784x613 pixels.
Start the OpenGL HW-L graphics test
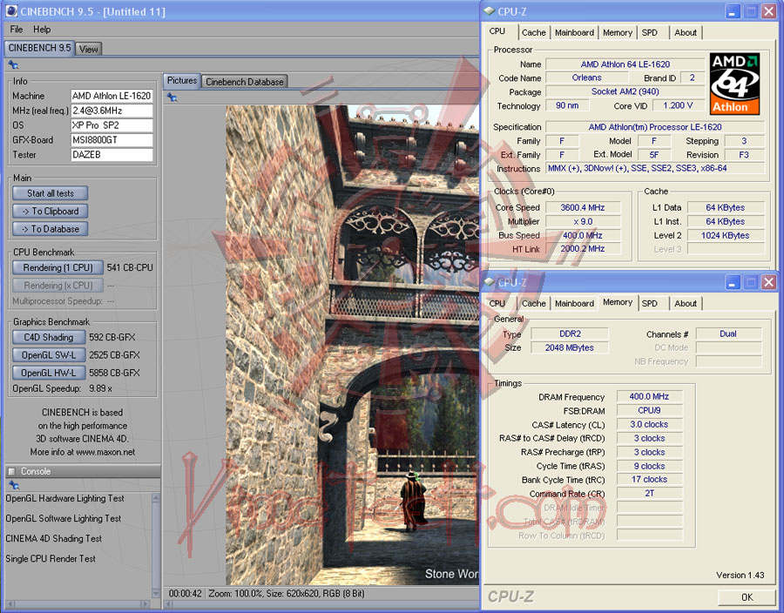point(49,373)
